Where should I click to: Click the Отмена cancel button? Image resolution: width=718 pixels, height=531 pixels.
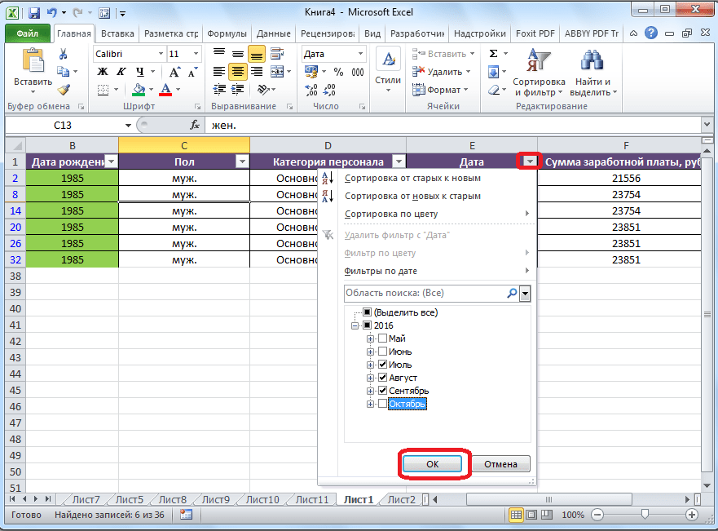pyautogui.click(x=500, y=463)
